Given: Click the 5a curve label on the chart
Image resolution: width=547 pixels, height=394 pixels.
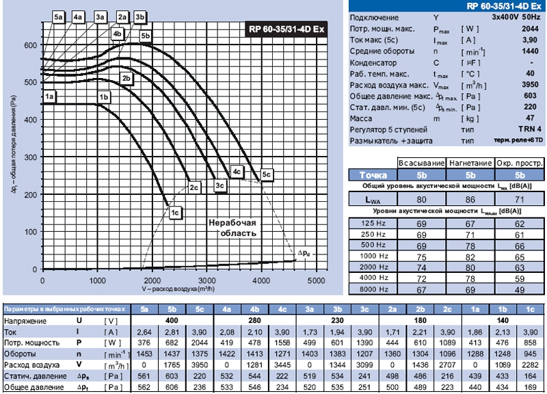Looking at the screenshot, I should pos(60,16).
